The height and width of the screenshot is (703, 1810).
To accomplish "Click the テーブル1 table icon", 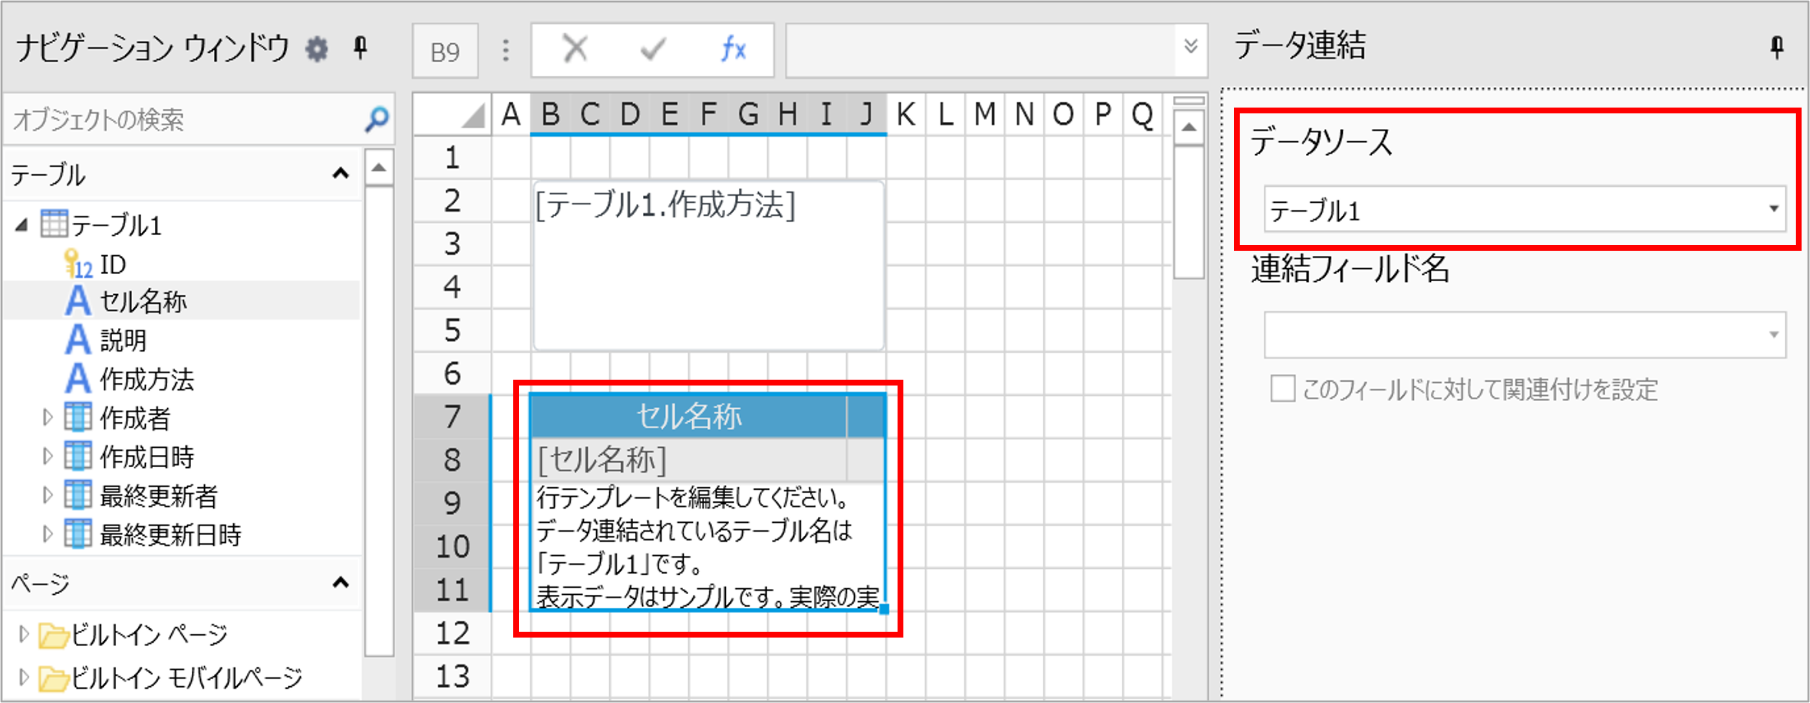I will (54, 224).
